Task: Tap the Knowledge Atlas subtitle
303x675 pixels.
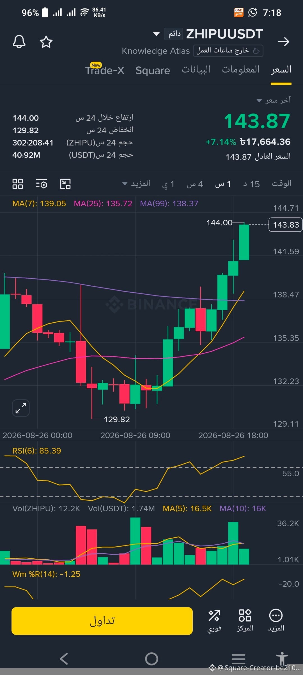Action: (156, 51)
